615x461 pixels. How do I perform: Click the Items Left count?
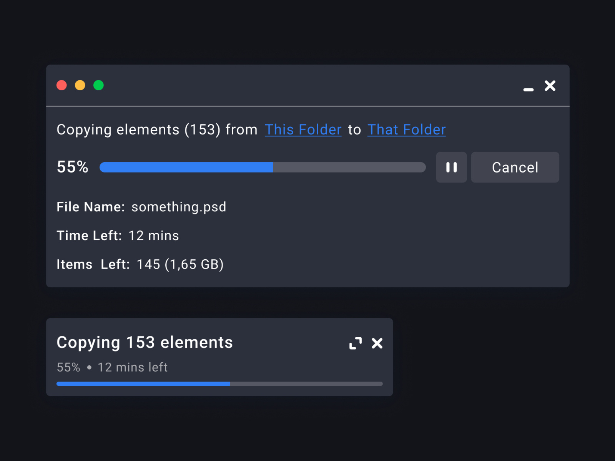pyautogui.click(x=180, y=264)
